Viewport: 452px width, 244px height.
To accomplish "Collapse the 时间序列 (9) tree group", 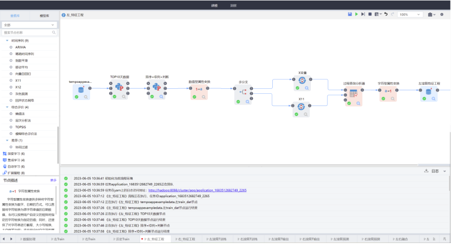I will point(7,40).
